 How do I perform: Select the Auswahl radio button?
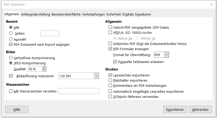[11, 39]
